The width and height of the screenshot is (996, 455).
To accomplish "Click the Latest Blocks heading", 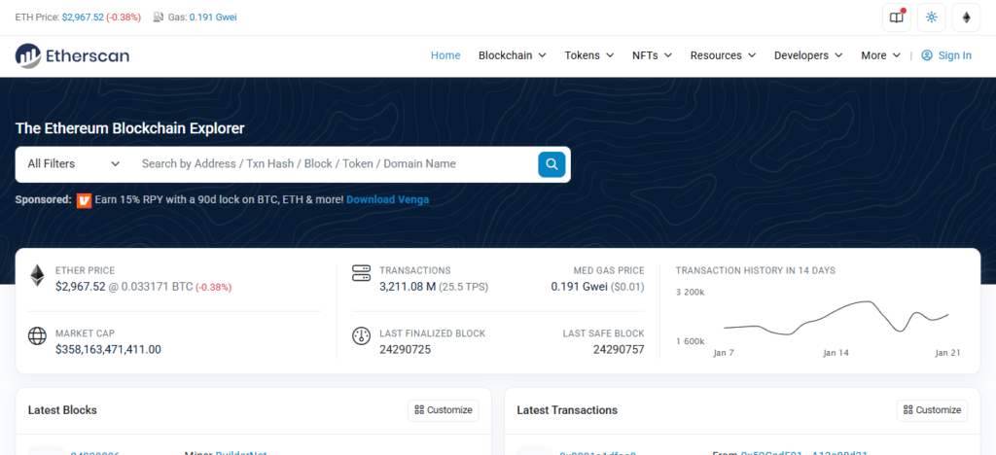I will tap(62, 410).
